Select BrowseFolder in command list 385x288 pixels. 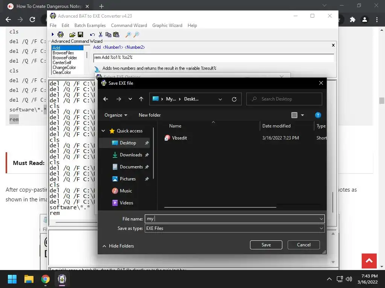(65, 58)
